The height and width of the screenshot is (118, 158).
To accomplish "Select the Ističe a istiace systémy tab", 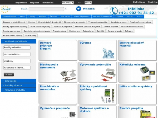I will coord(40,26).
